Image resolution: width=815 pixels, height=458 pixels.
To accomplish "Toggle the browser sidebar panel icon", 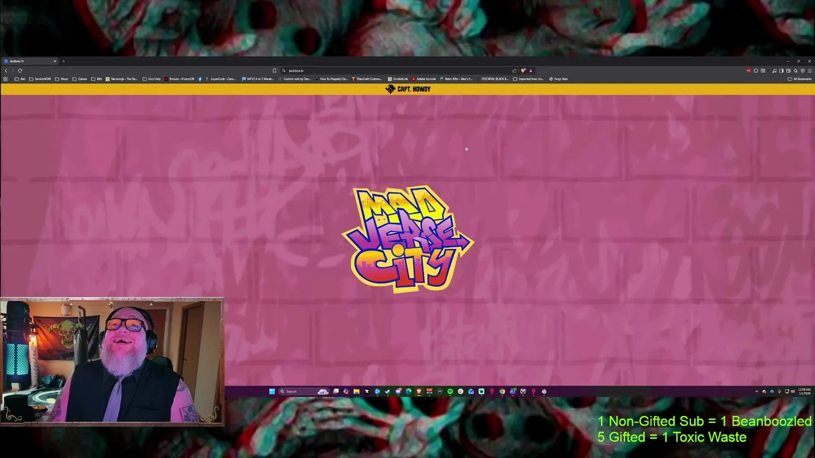I will [781, 71].
